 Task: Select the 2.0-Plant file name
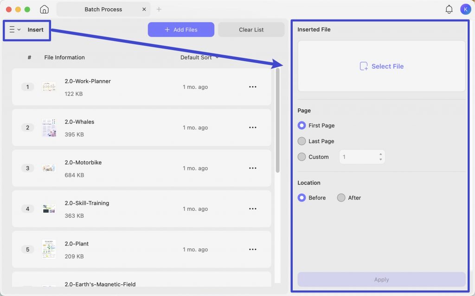77,244
